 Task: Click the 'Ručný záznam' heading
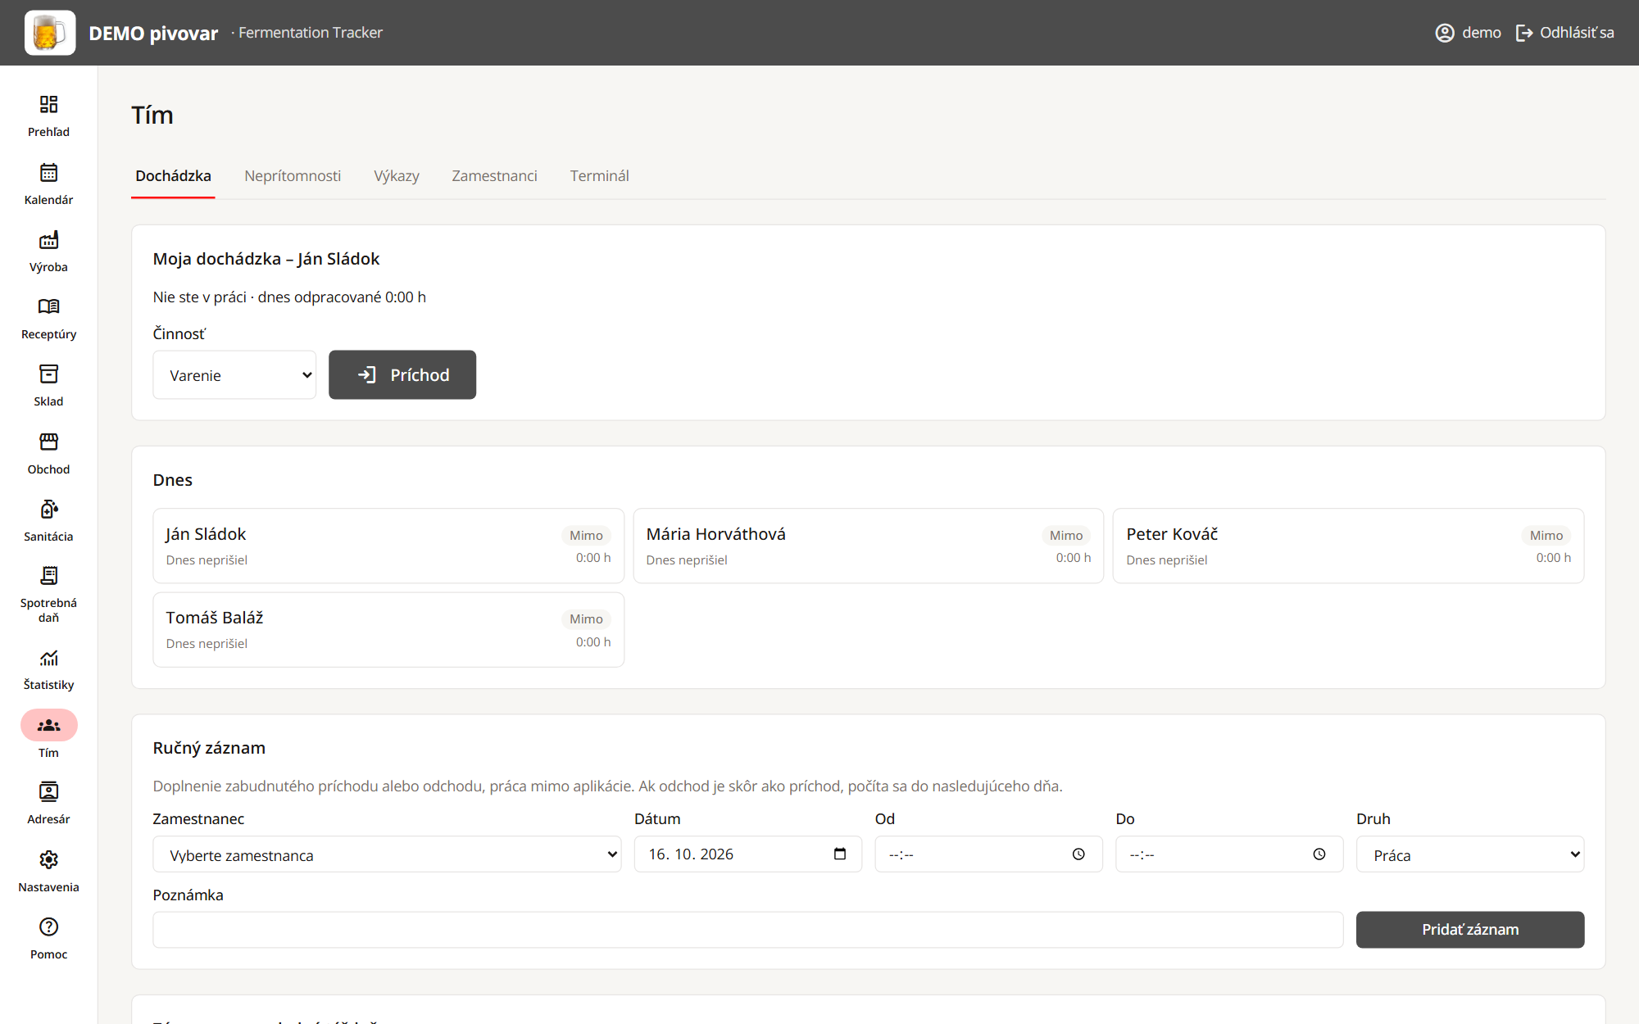pyautogui.click(x=209, y=748)
